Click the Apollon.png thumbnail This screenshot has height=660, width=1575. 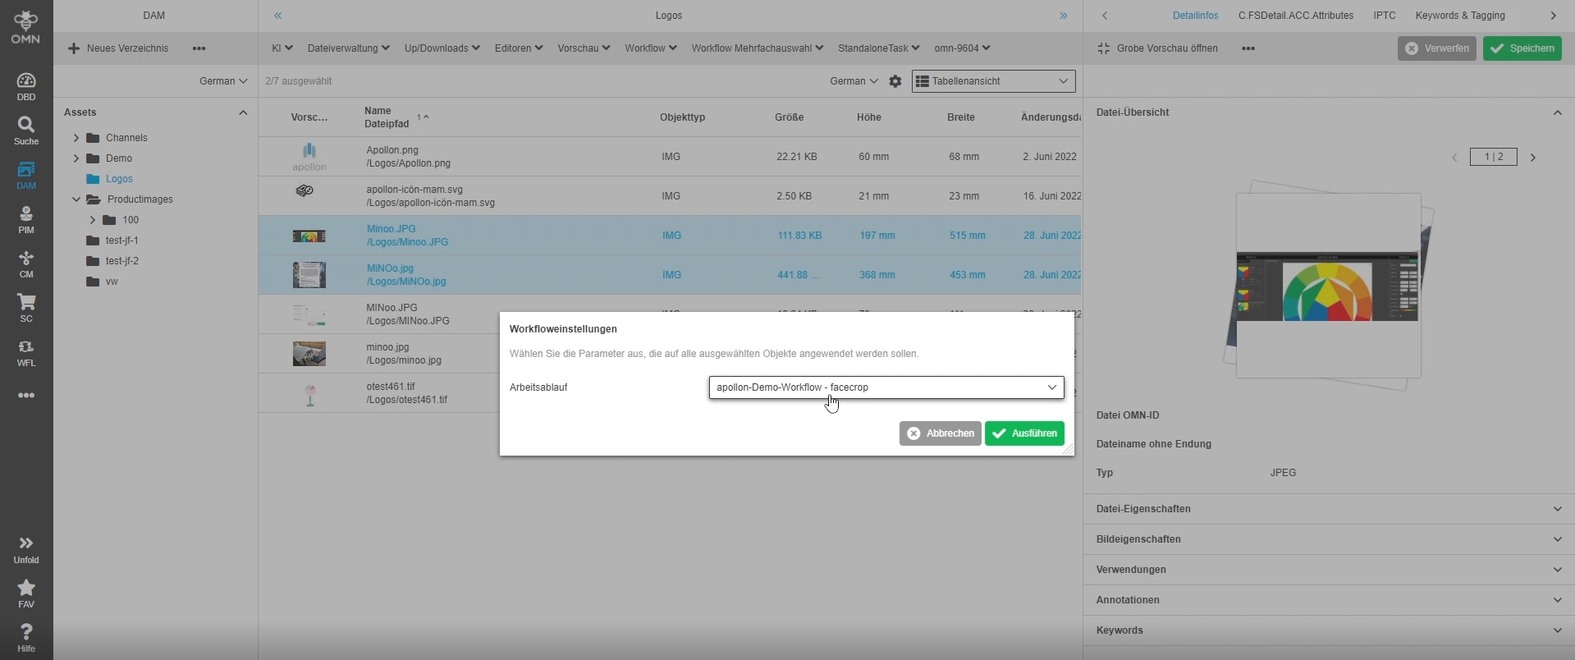(309, 156)
